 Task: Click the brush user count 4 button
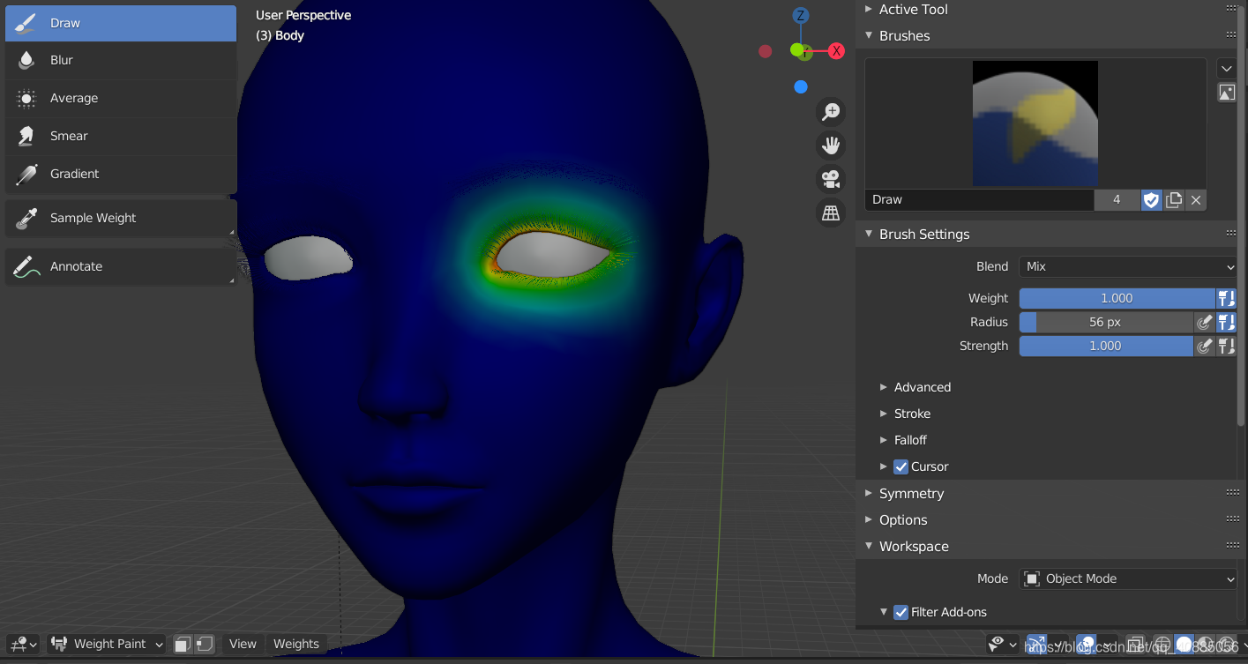1117,200
